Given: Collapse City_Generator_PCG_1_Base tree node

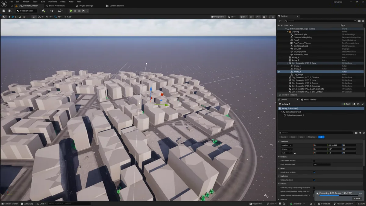Looking at the screenshot, I should click(x=287, y=63).
